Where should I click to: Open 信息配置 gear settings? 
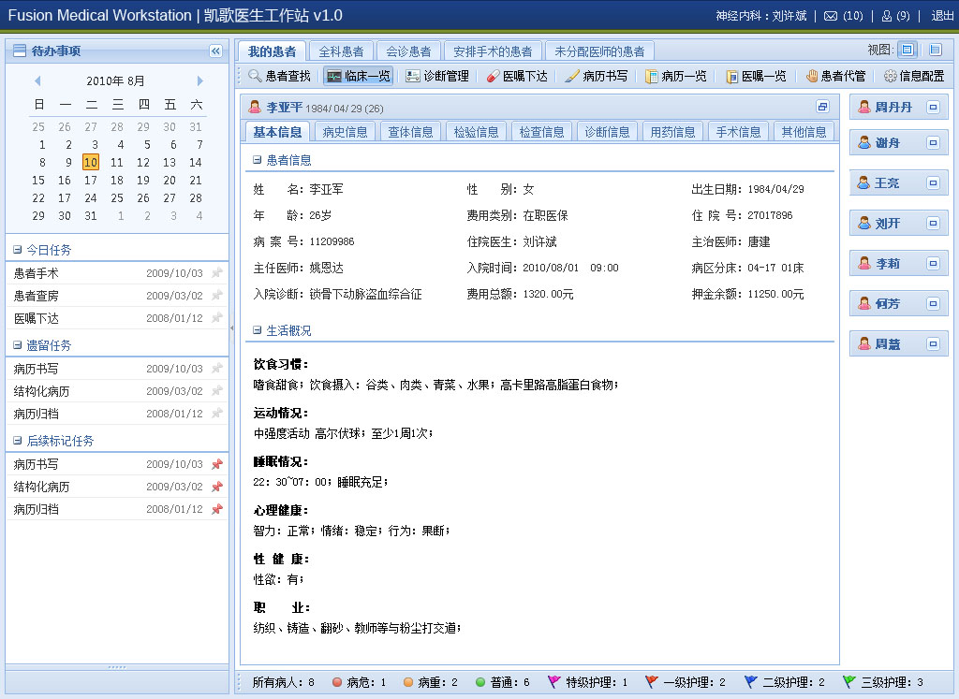[x=891, y=77]
